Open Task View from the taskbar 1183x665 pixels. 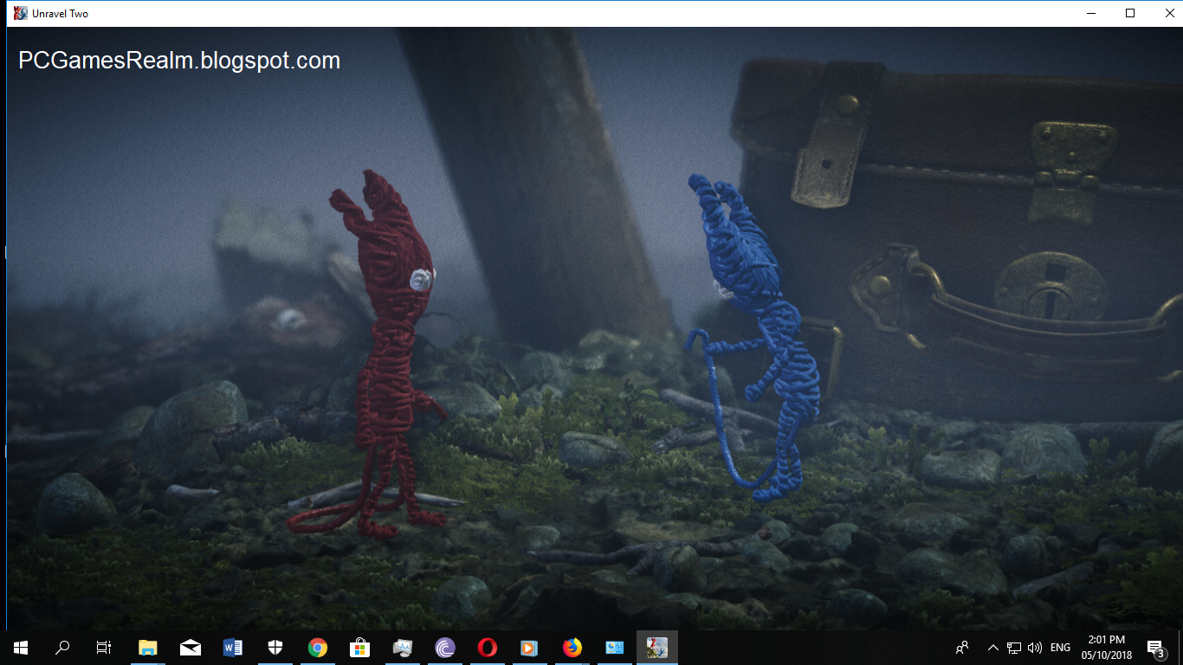tap(104, 648)
